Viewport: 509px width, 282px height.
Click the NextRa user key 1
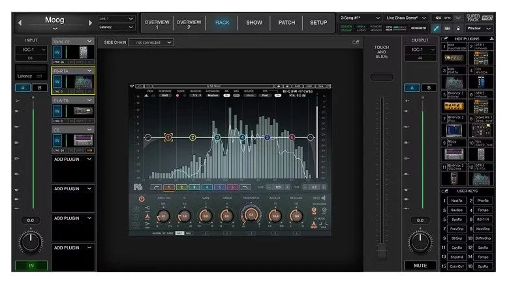pyautogui.click(x=457, y=201)
